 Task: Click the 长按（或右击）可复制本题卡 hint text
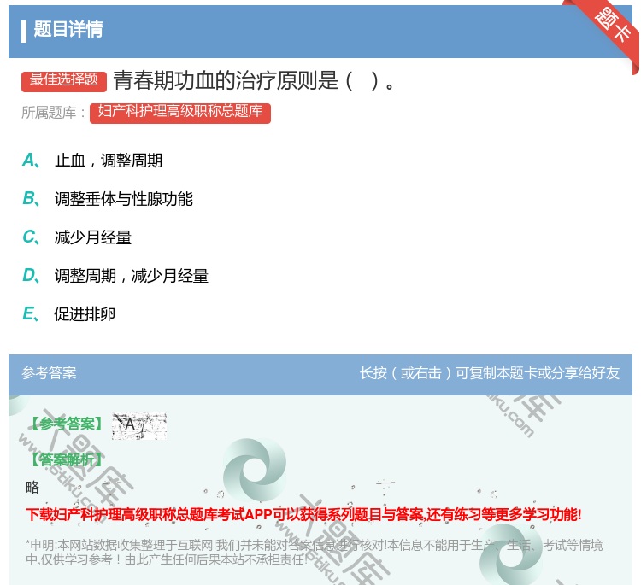[490, 373]
